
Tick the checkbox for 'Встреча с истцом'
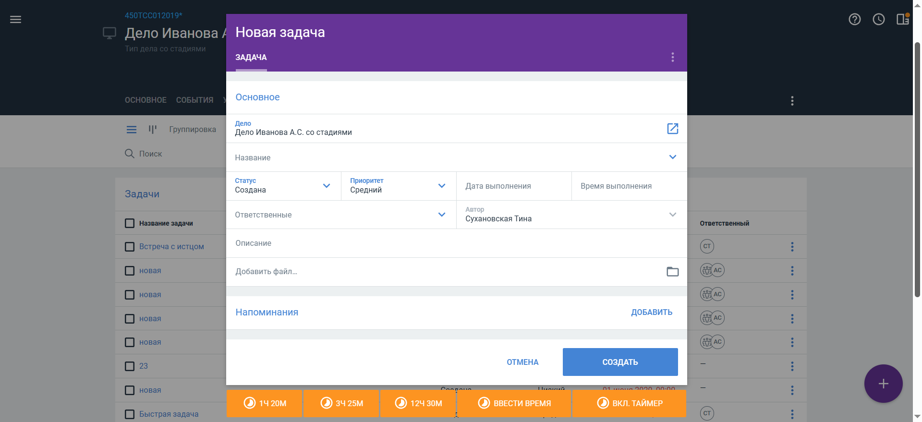tap(130, 247)
